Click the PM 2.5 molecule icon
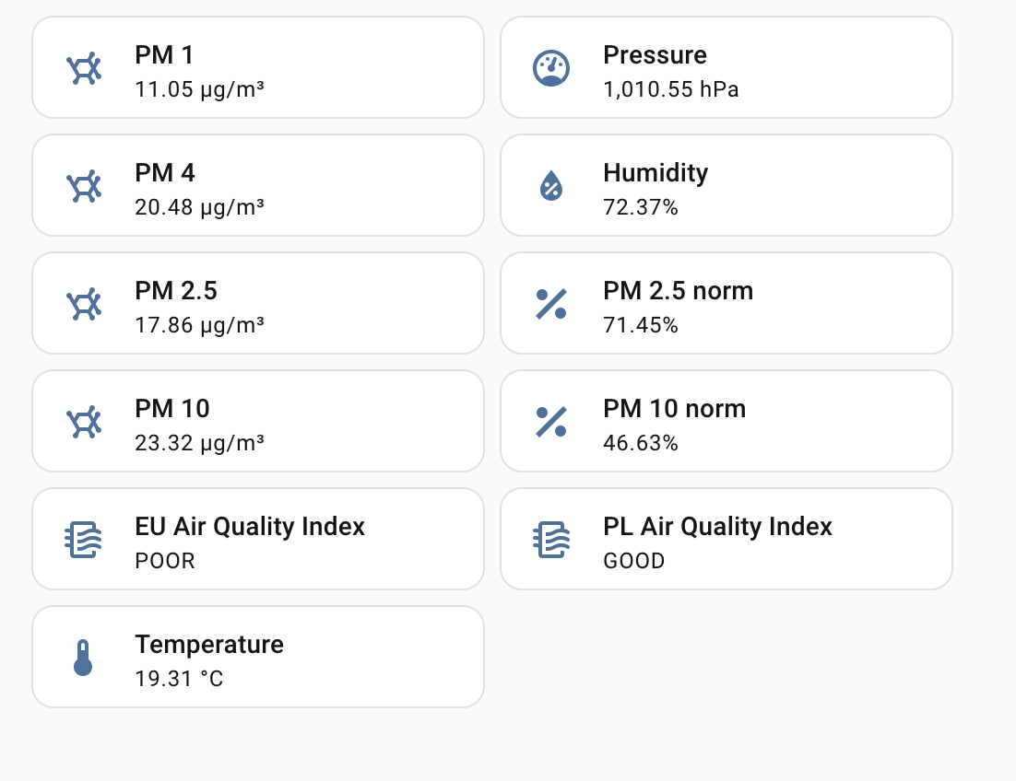The width and height of the screenshot is (1016, 781). pos(84,305)
